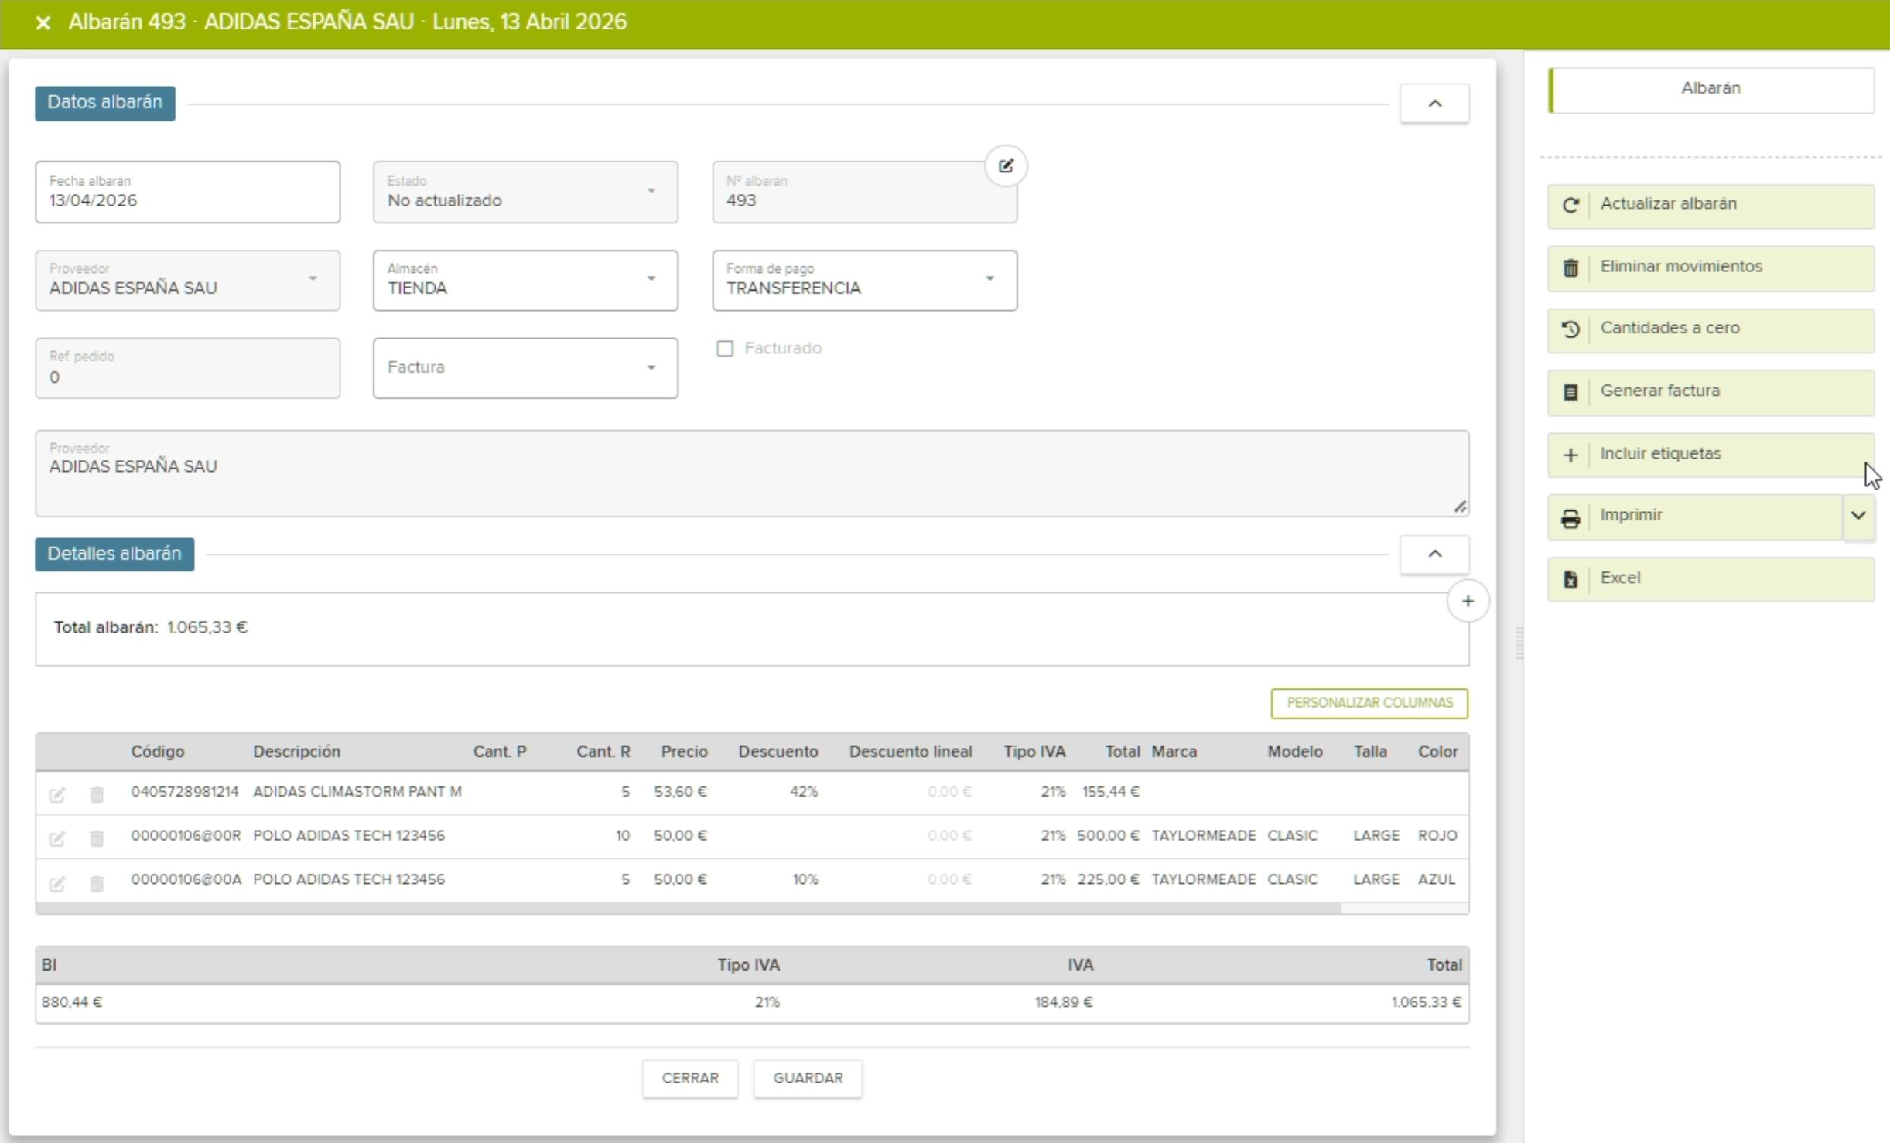Click the ROJO color cell
1890x1143 pixels.
tap(1437, 836)
